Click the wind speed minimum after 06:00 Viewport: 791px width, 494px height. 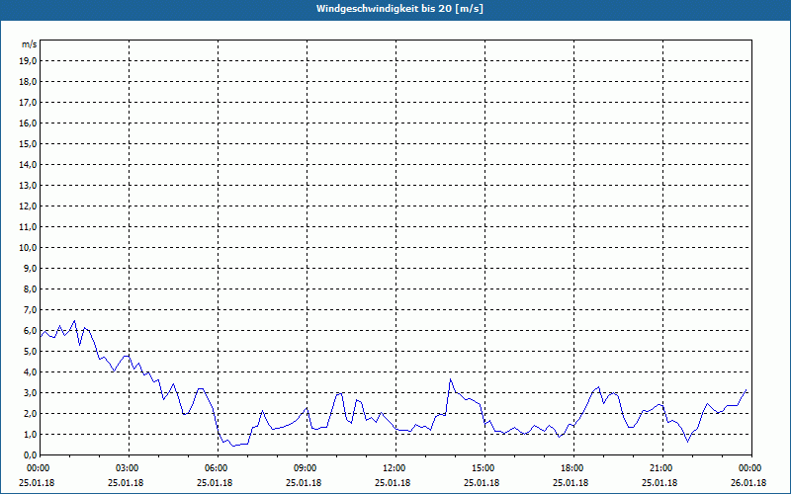click(x=233, y=447)
